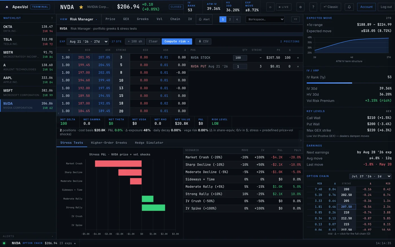
Task: Open the Workspace dropdown
Action: (x=265, y=19)
